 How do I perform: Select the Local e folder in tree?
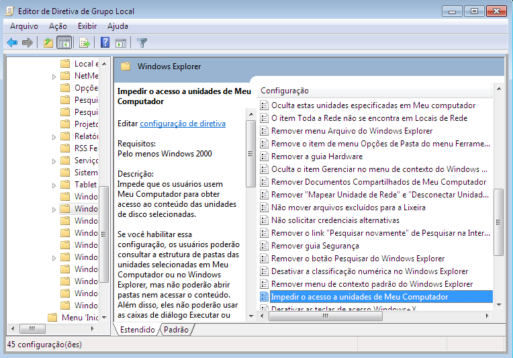click(x=86, y=64)
